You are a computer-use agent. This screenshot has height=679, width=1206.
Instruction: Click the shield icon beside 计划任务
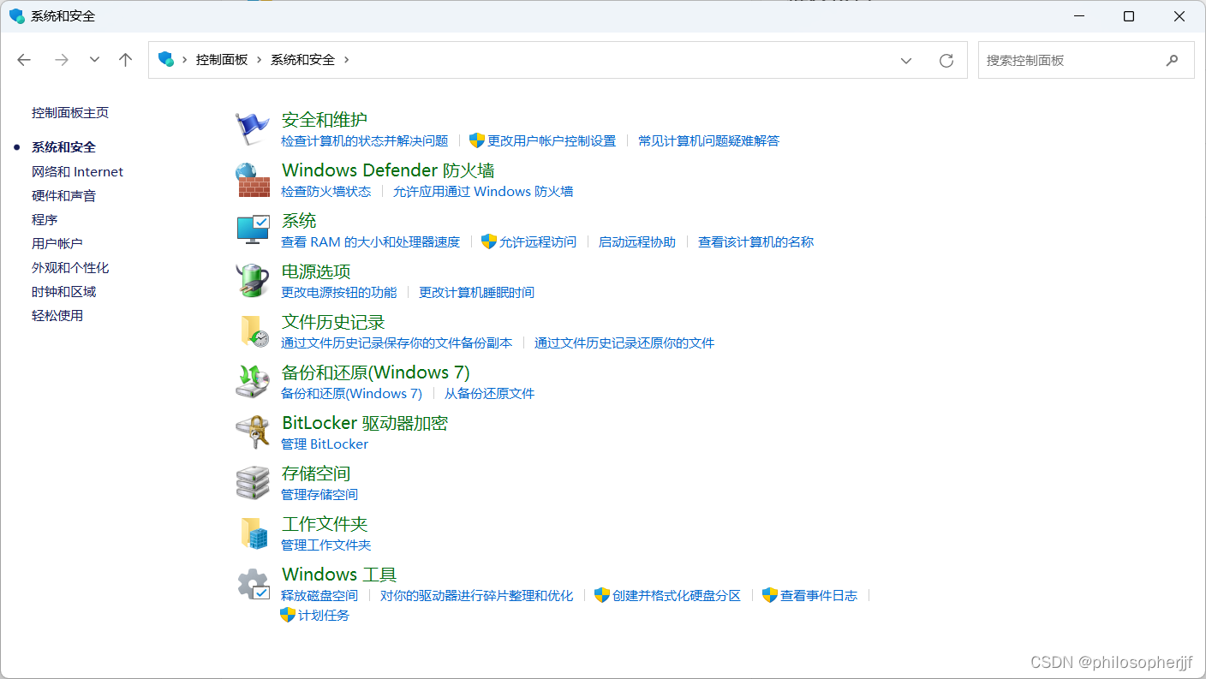pos(288,615)
